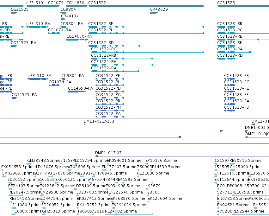Viewport: 269px width, 216px height.
Task: Select EST label AT02696.5prime
Action: click(x=84, y=167)
